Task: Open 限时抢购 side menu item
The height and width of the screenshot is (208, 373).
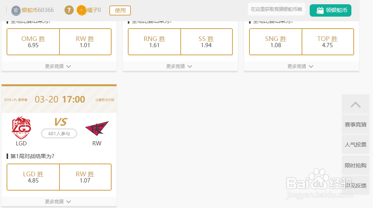Action: pyautogui.click(x=356, y=165)
